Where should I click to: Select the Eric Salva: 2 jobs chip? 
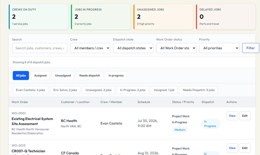(x=65, y=90)
